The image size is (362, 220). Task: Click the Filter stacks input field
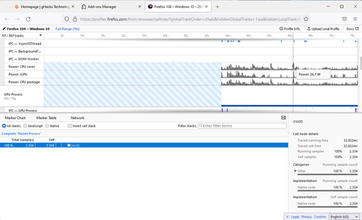(x=242, y=126)
